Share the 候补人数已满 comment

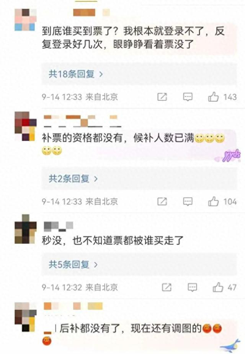coord(162,202)
